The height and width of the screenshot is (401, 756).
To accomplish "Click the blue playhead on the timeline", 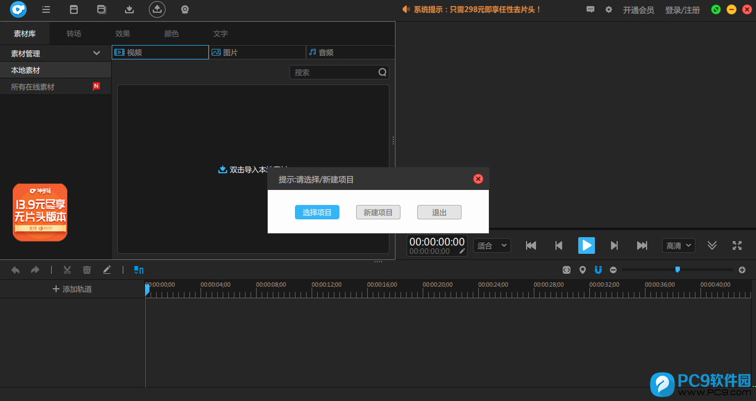I will pyautogui.click(x=147, y=290).
